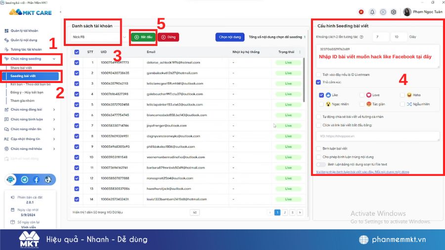Image resolution: width=445 pixels, height=250 pixels.
Task: Click the Chức năng mở khóa icon
Action: 6,149
